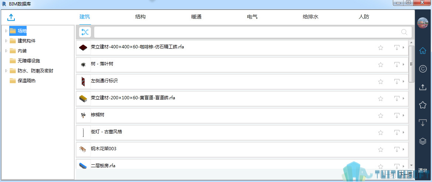Click the upload icon at top left
Image resolution: width=432 pixels, height=182 pixels.
11,17
